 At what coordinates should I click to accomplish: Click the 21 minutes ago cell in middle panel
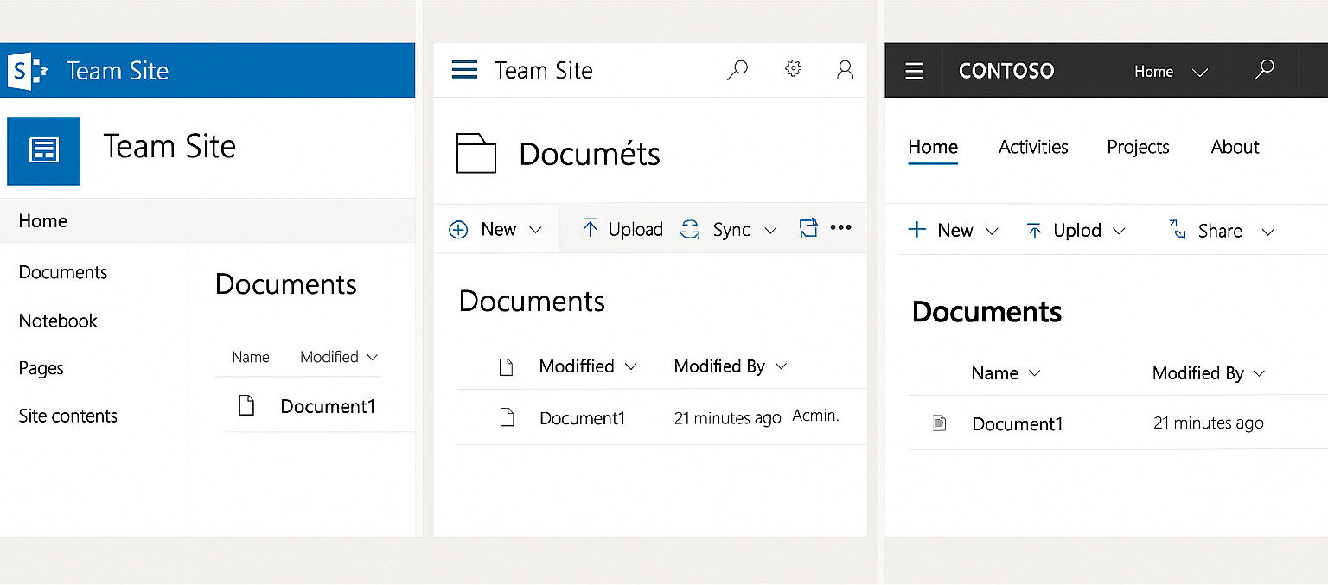(x=728, y=418)
